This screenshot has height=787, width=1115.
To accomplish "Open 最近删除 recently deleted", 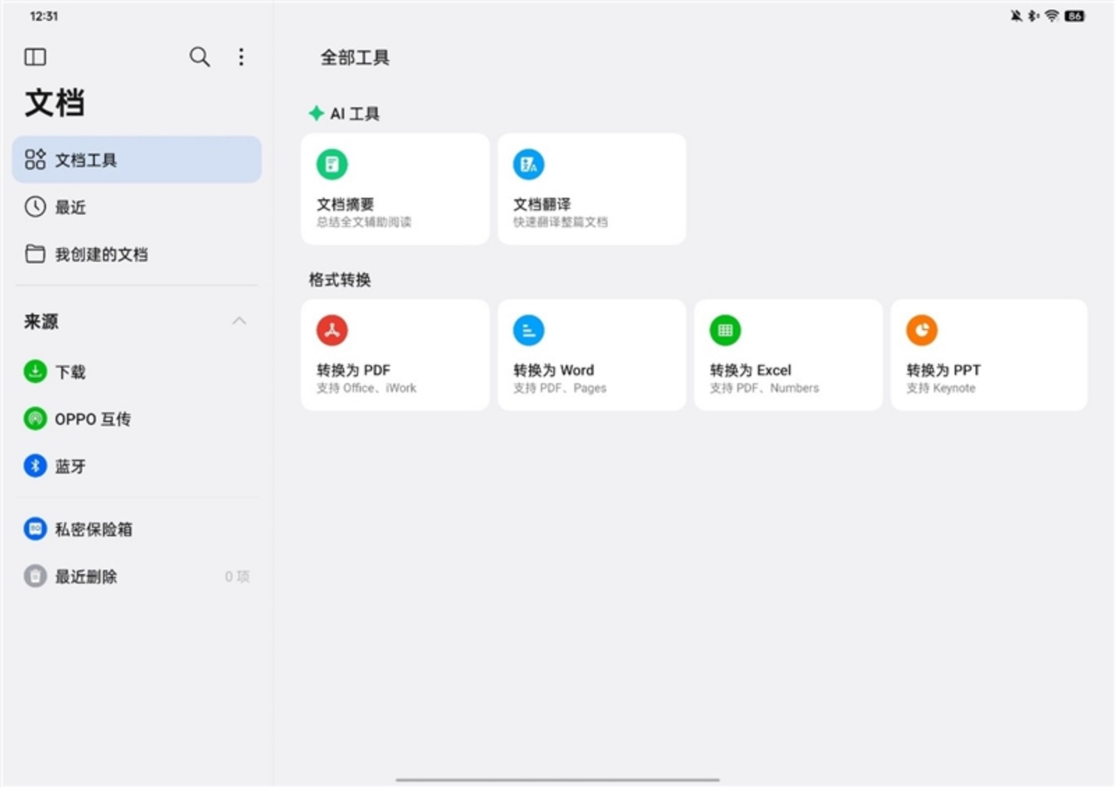I will tap(86, 577).
